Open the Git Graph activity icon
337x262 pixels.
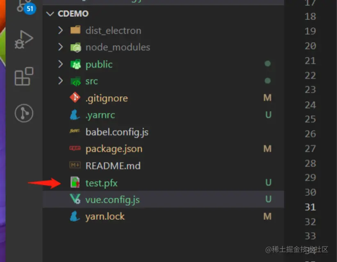tap(24, 113)
